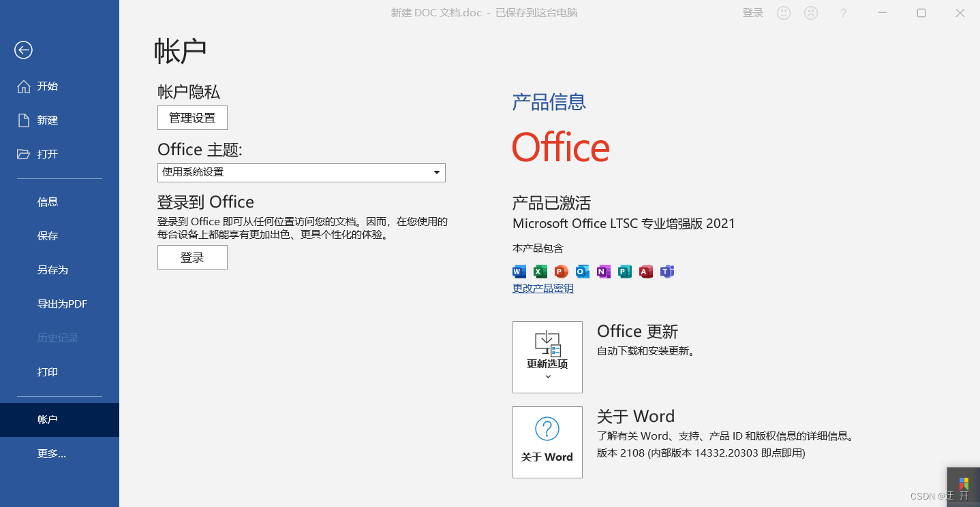Click the 帐户隐私 heading
The height and width of the screenshot is (507, 980).
click(189, 92)
